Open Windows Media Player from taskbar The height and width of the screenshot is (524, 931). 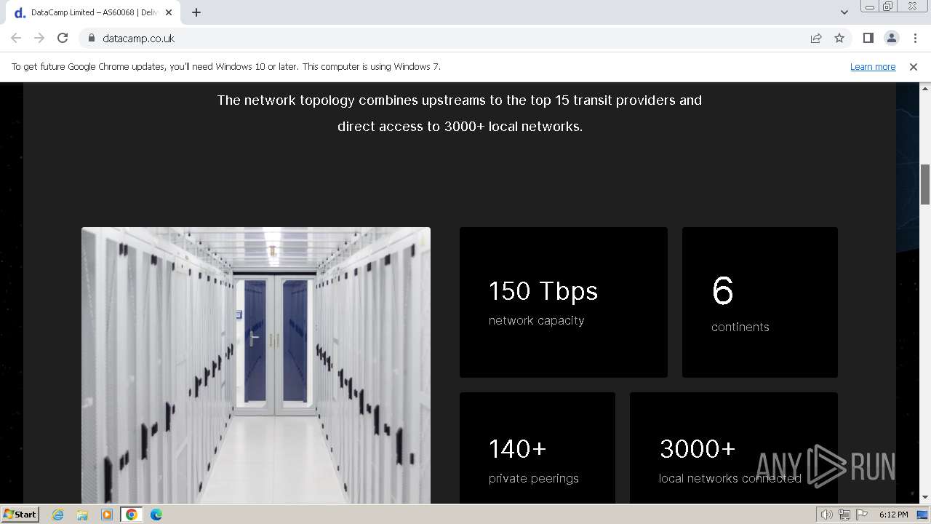tap(107, 515)
